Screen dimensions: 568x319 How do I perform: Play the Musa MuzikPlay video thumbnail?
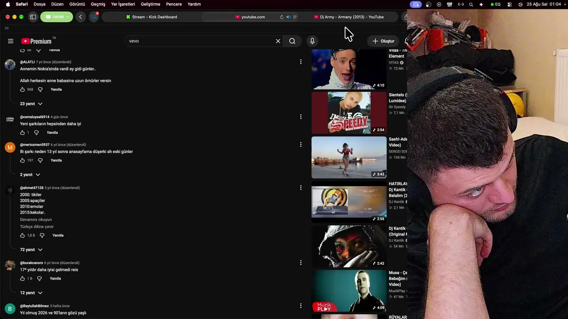pyautogui.click(x=349, y=291)
